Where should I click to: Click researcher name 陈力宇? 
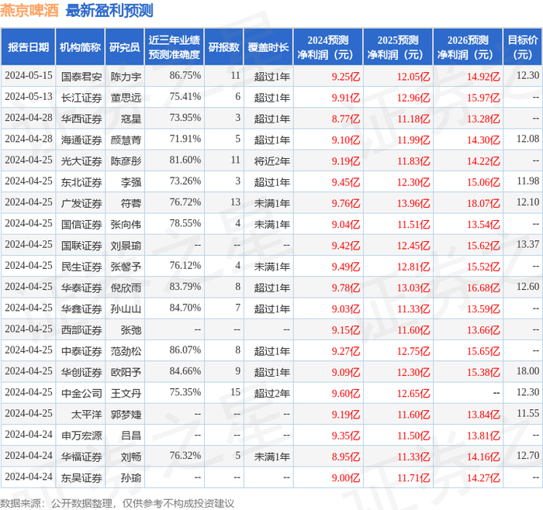pyautogui.click(x=126, y=77)
